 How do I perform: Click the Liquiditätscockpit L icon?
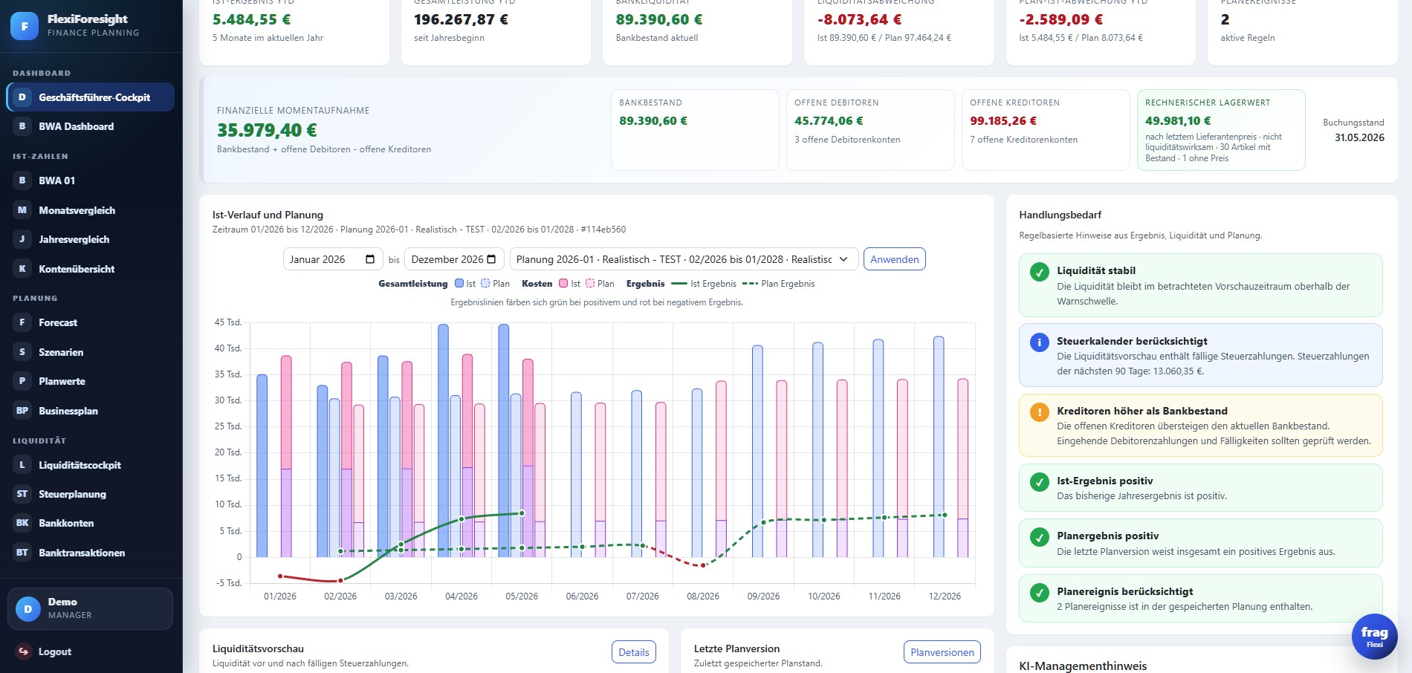coord(22,465)
